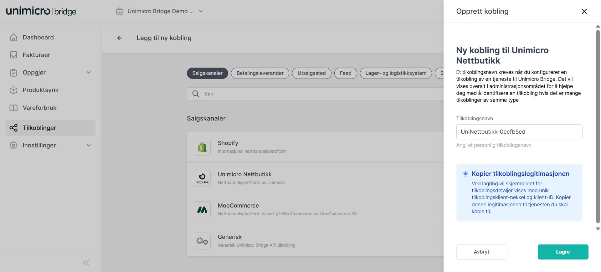This screenshot has height=272, width=601.
Task: Click the Vareforbruk book icon
Action: pyautogui.click(x=13, y=108)
